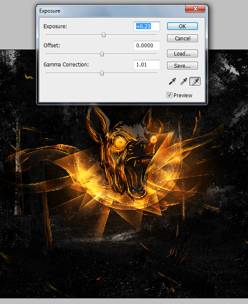Select the gray point eyedropper
Image resolution: width=248 pixels, height=304 pixels.
point(184,82)
